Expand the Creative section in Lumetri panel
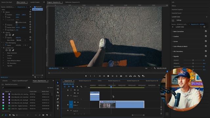The width and height of the screenshot is (210, 118). (x=172, y=36)
